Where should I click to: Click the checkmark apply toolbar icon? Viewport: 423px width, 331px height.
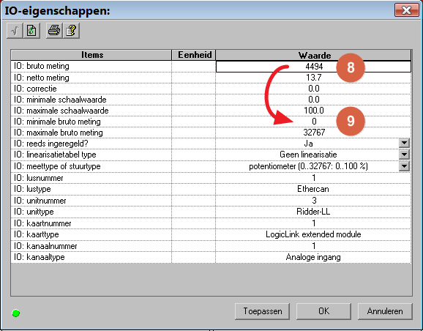(x=15, y=31)
